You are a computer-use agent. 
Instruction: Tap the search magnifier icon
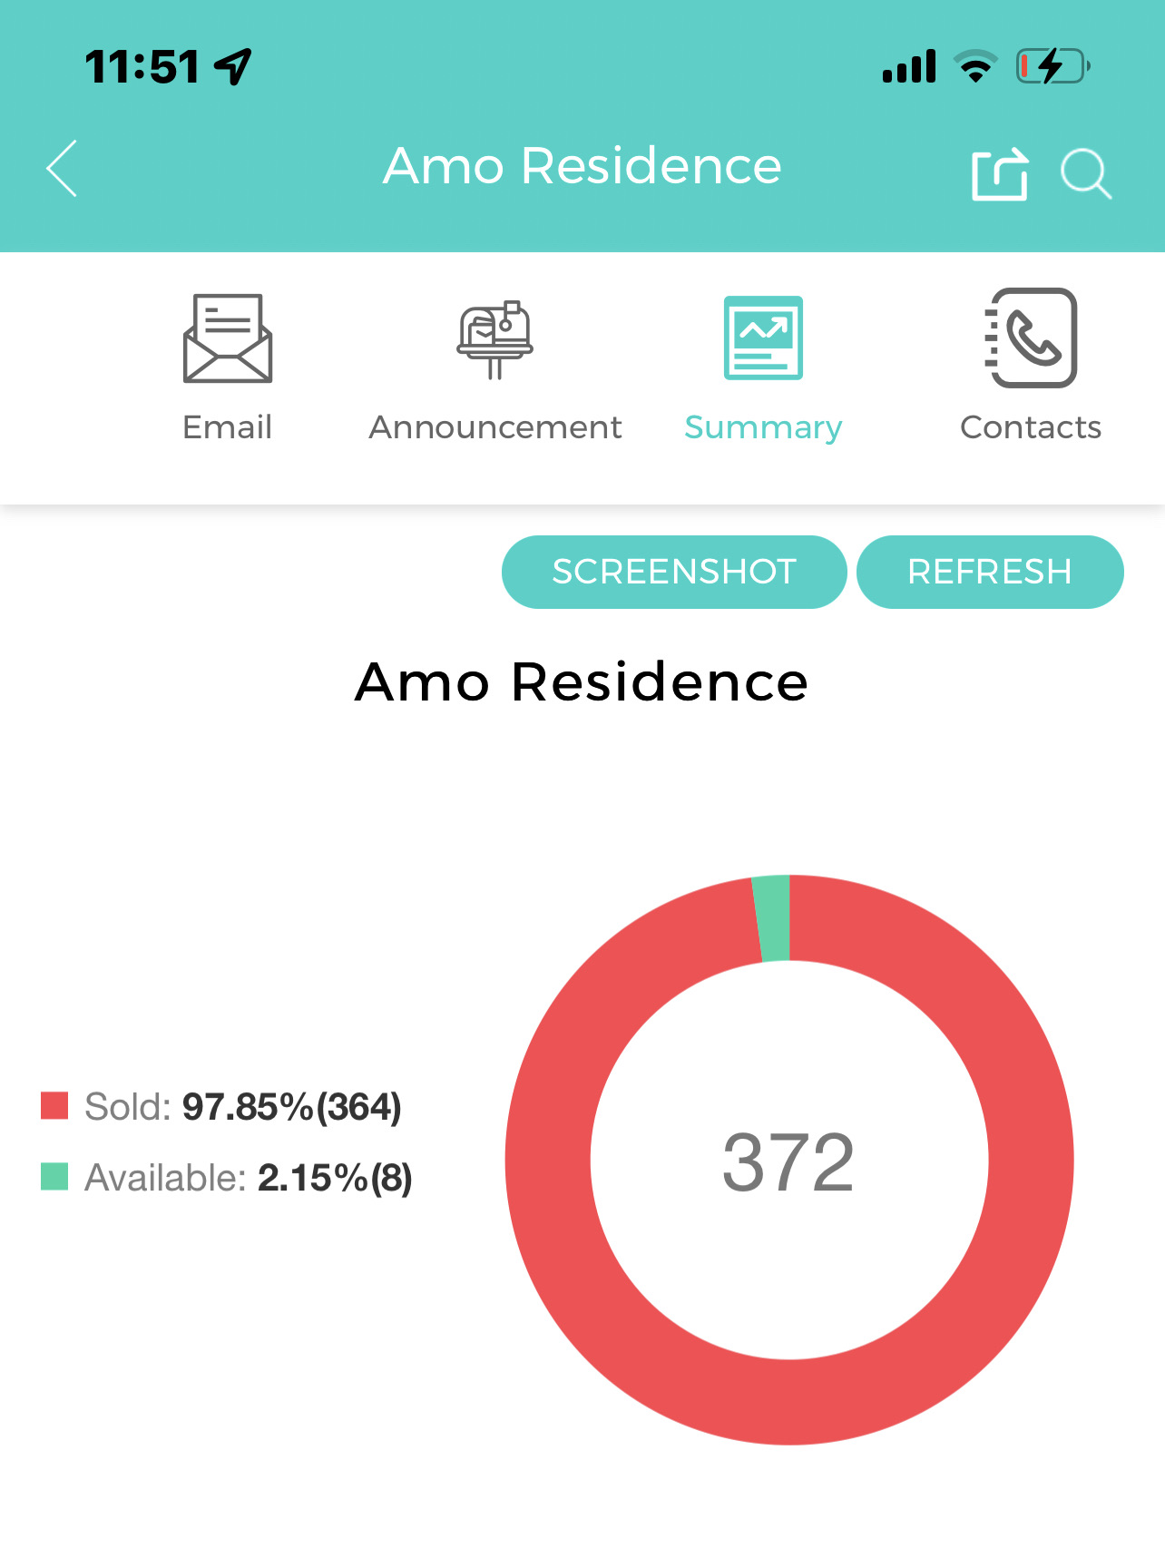click(1086, 173)
